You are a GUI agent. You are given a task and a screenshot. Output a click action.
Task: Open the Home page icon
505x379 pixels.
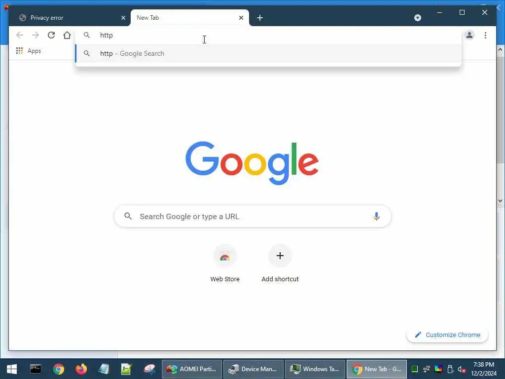tap(67, 35)
